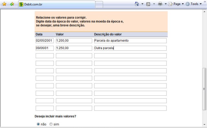Click the Favorites star icon
This screenshot has width=207, height=128.
pyautogui.click(x=4, y=4)
